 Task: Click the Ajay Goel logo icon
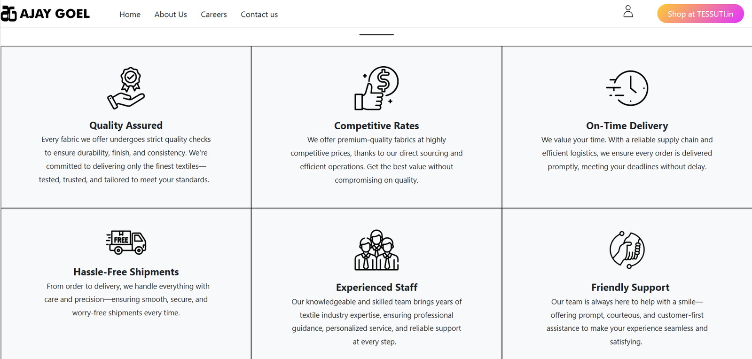tap(8, 14)
